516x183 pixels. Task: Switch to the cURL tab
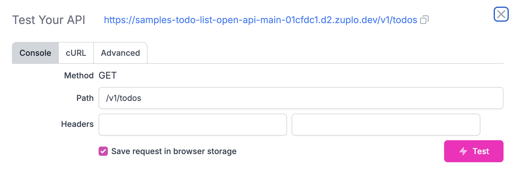pyautogui.click(x=76, y=53)
